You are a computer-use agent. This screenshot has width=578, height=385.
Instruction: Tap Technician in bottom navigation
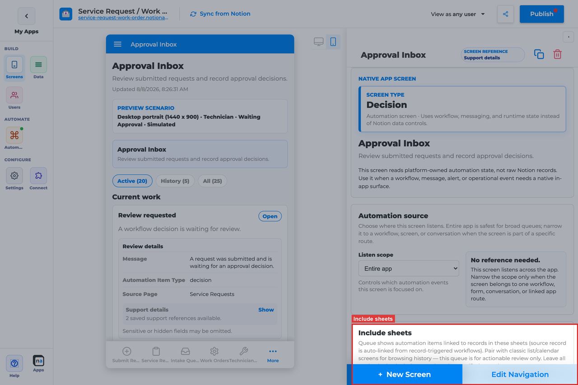click(243, 355)
